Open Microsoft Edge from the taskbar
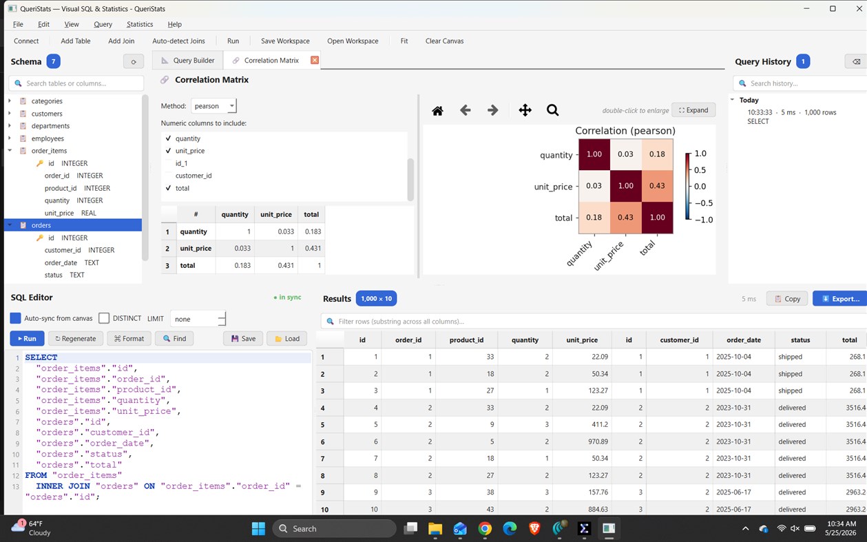Viewport: 867px width, 542px height. pyautogui.click(x=510, y=528)
